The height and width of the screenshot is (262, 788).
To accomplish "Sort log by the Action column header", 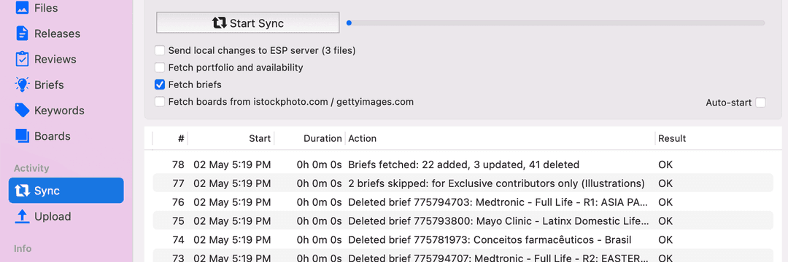I will pyautogui.click(x=500, y=138).
